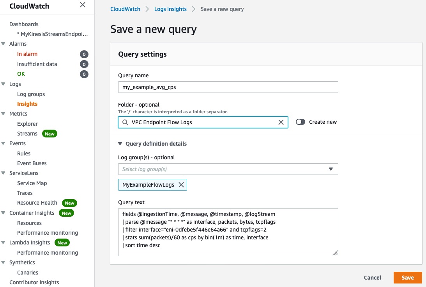Click the Insufficient data count badge
Viewport: 426px width, 287px height.
click(84, 64)
